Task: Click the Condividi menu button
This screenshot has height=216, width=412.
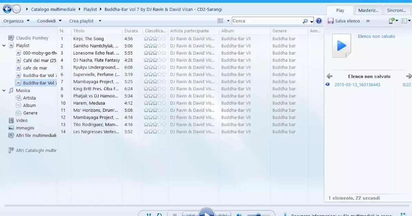Action: click(46, 21)
